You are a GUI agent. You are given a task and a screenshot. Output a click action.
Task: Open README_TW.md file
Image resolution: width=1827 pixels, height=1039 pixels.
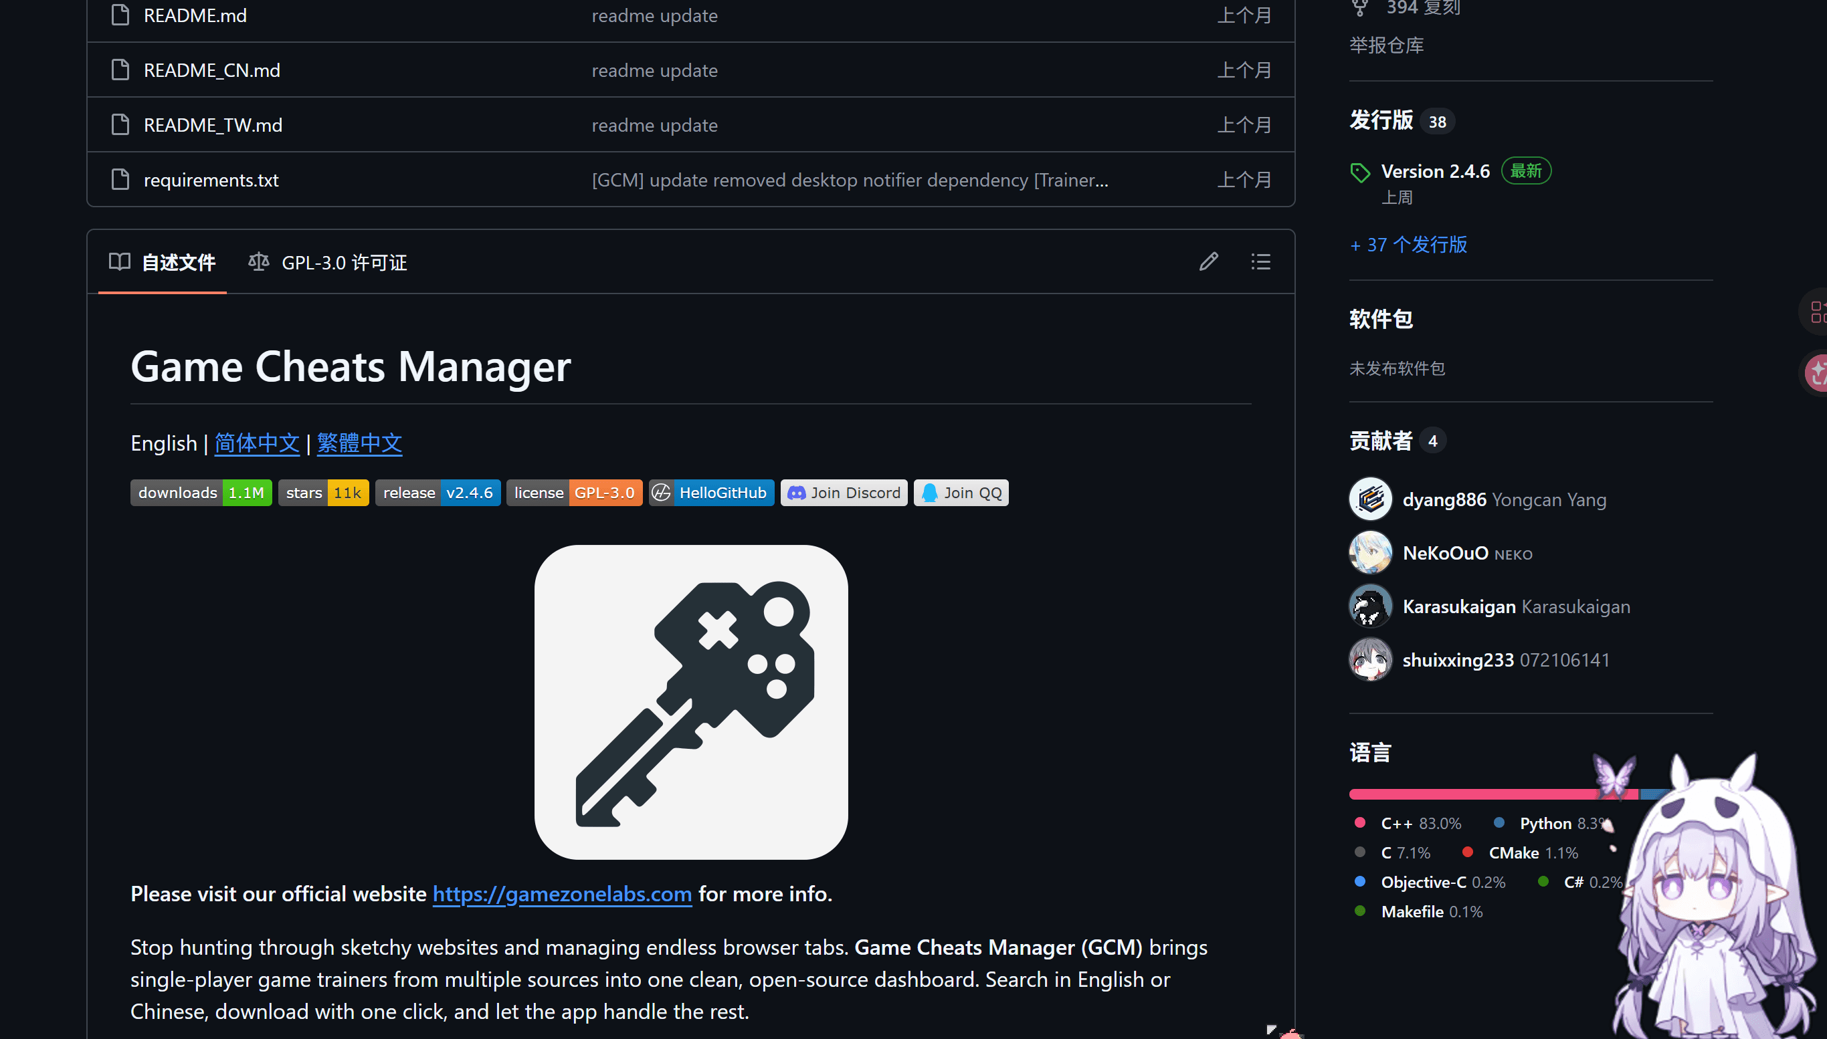click(x=213, y=125)
